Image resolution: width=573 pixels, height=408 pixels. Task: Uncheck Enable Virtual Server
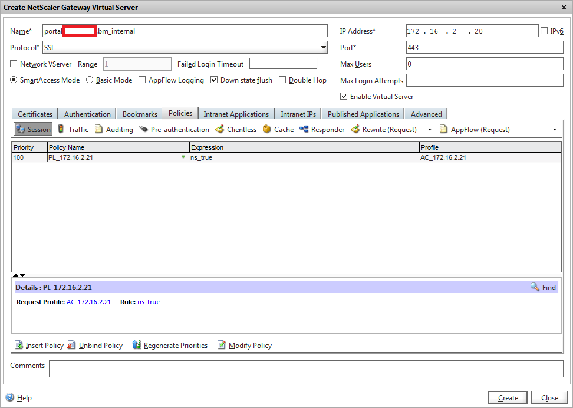344,96
